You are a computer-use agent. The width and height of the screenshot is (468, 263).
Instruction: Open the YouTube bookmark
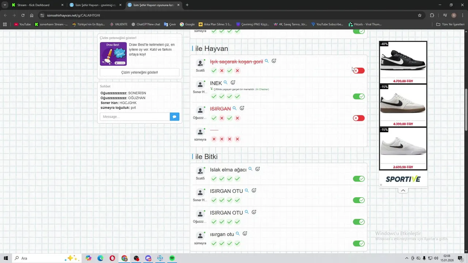(22, 24)
